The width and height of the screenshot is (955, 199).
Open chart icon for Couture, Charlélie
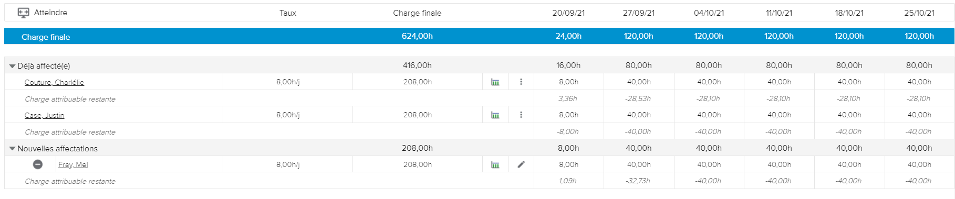495,82
